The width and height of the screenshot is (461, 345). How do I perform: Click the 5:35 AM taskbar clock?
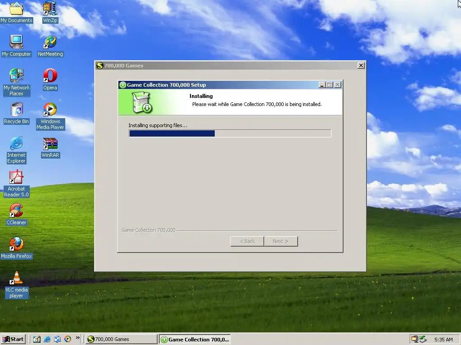point(443,340)
